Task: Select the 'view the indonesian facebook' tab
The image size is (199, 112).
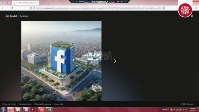Action: (x=25, y=3)
